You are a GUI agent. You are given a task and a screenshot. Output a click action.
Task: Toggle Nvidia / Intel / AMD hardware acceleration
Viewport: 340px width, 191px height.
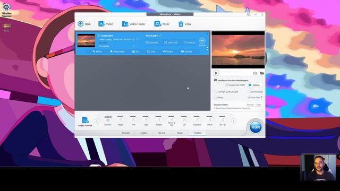coord(226,85)
